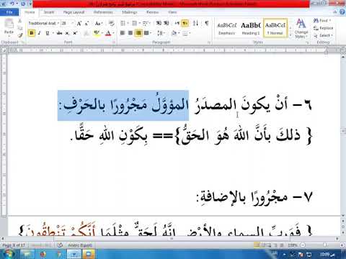Viewport: 346px width, 259px height.
Task: Apply the red font color
Action: click(108, 33)
